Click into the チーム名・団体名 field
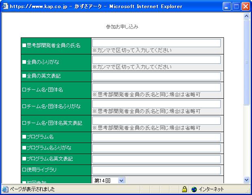This screenshot has width=252, height=195. 156,87
